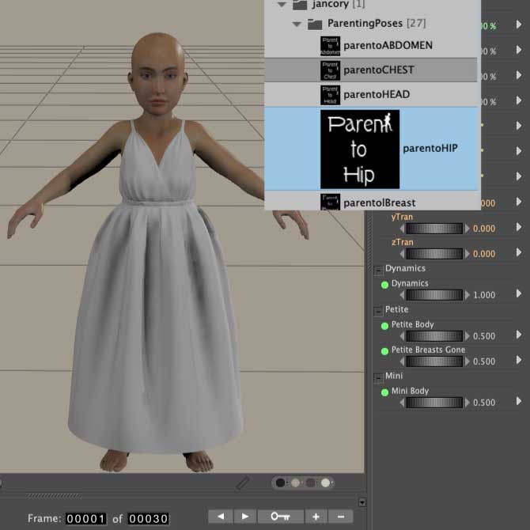Click the Mini Body dial slider
The height and width of the screenshot is (530, 530).
tap(433, 403)
